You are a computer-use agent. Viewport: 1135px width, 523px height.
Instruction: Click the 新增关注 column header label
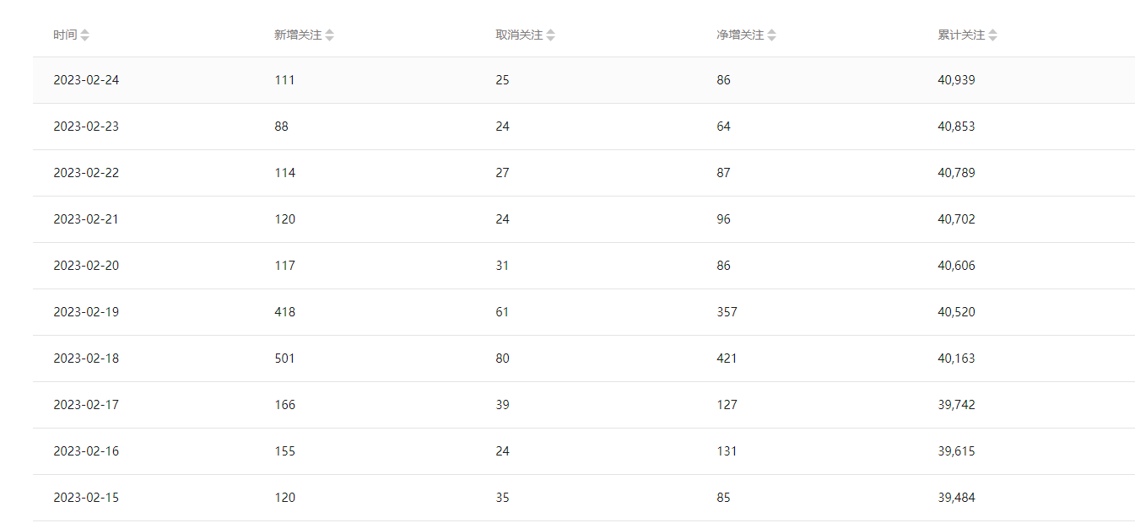pos(298,35)
